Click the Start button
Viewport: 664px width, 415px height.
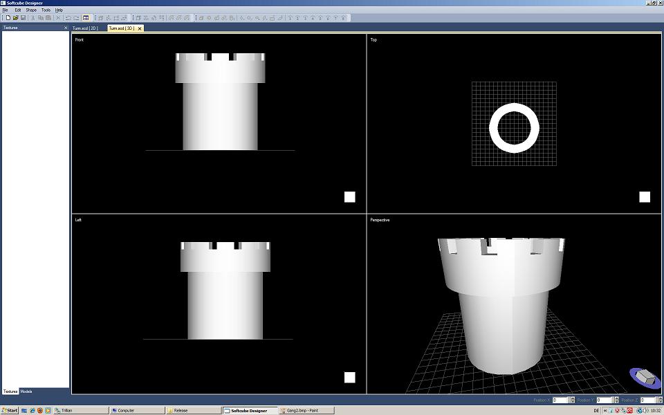[x=10, y=410]
